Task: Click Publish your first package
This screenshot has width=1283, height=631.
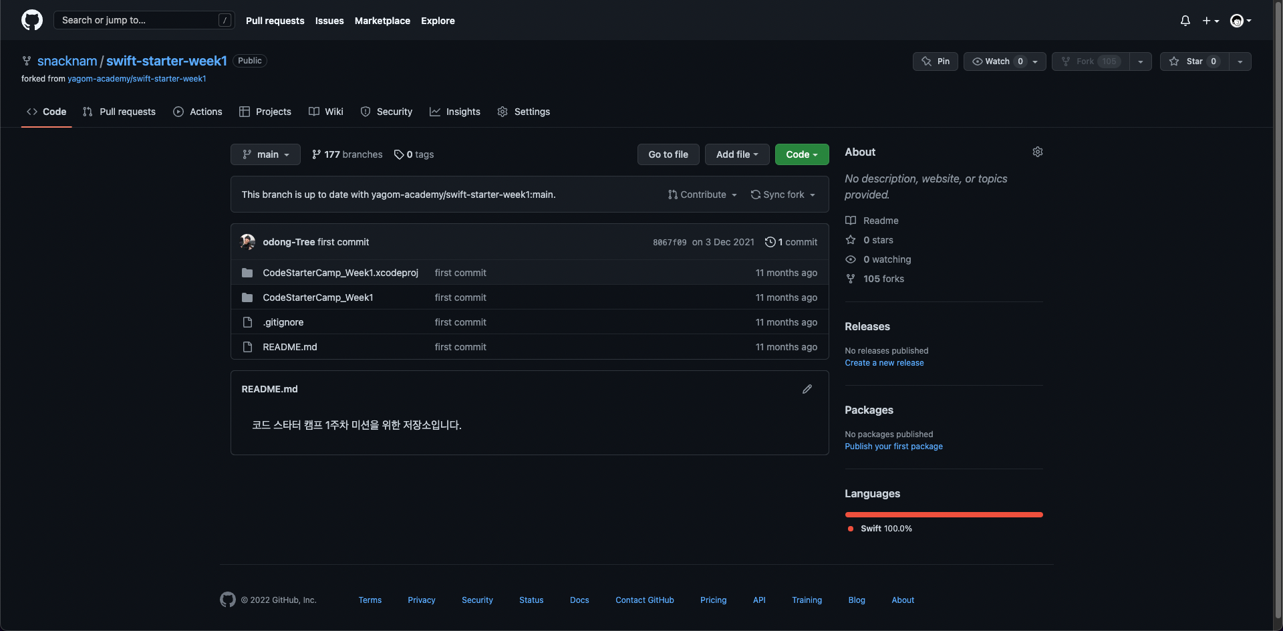Action: point(893,447)
